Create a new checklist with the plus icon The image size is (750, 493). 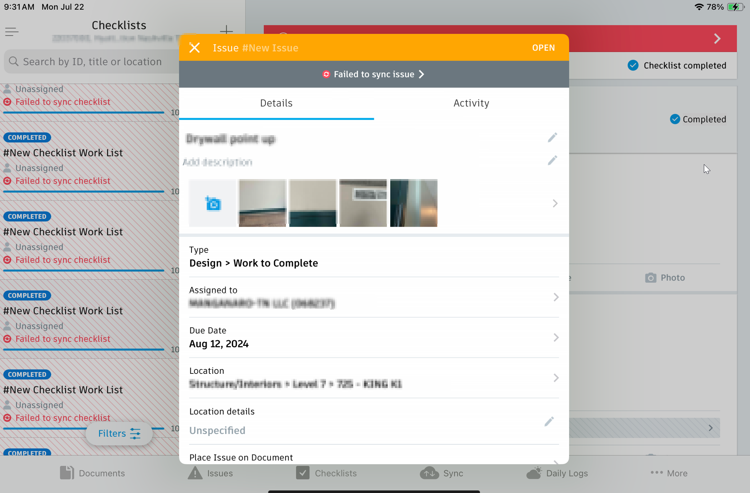click(x=226, y=31)
